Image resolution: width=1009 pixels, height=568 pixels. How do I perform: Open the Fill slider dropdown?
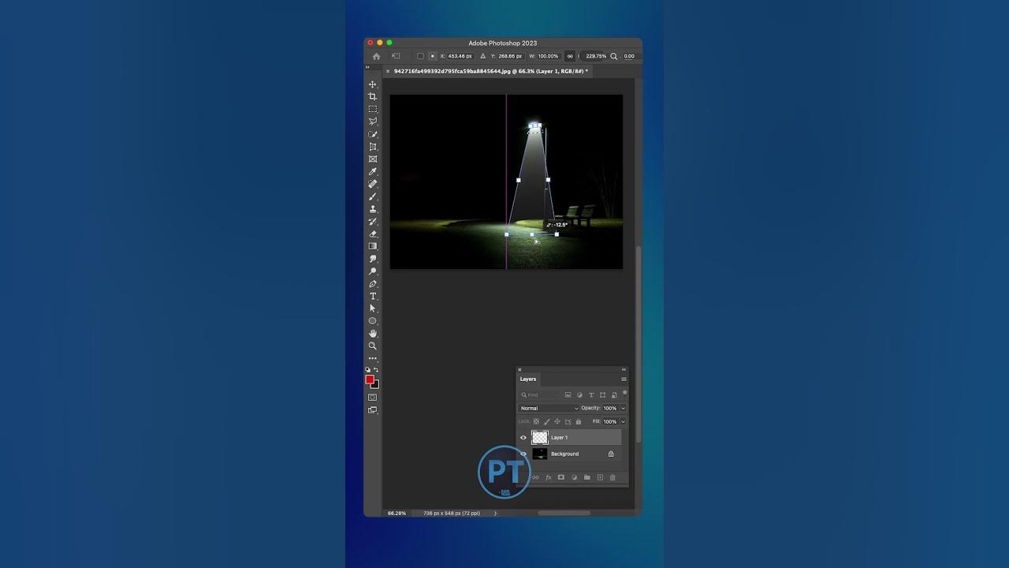623,421
